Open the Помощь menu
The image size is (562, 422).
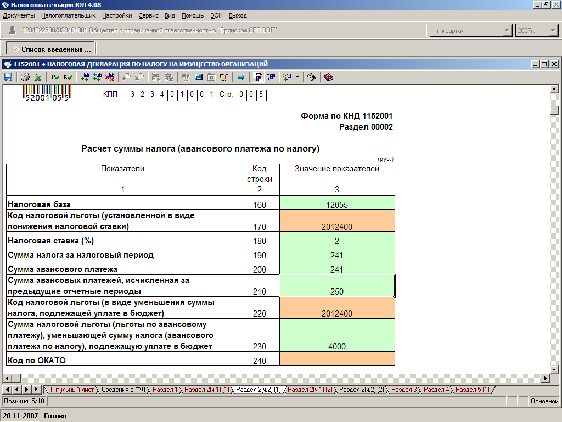tap(193, 15)
